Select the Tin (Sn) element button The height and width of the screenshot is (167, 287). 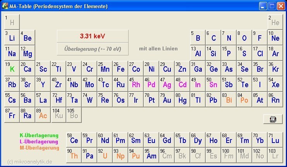click(x=213, y=84)
